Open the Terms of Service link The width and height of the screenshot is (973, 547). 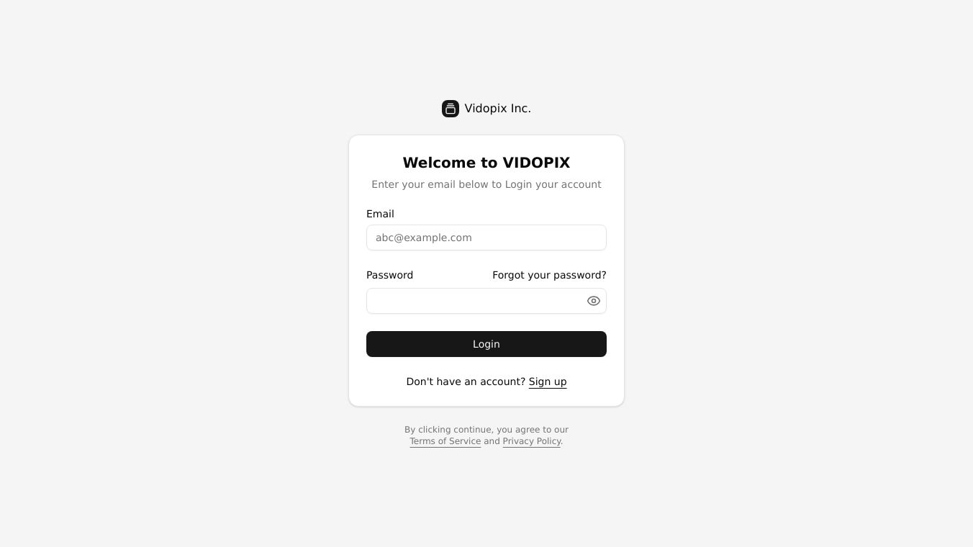point(445,441)
